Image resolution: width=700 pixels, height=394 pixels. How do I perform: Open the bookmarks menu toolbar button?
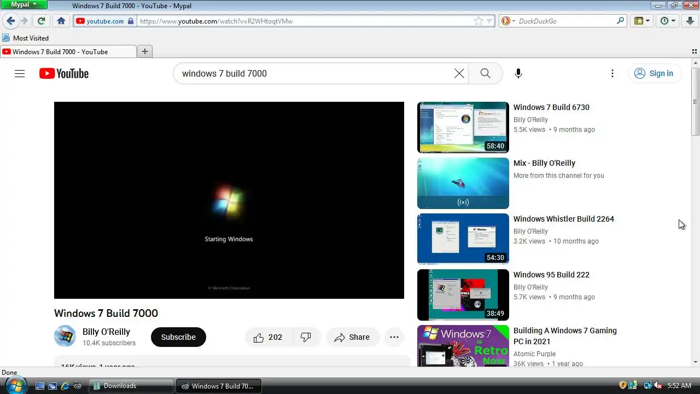638,21
